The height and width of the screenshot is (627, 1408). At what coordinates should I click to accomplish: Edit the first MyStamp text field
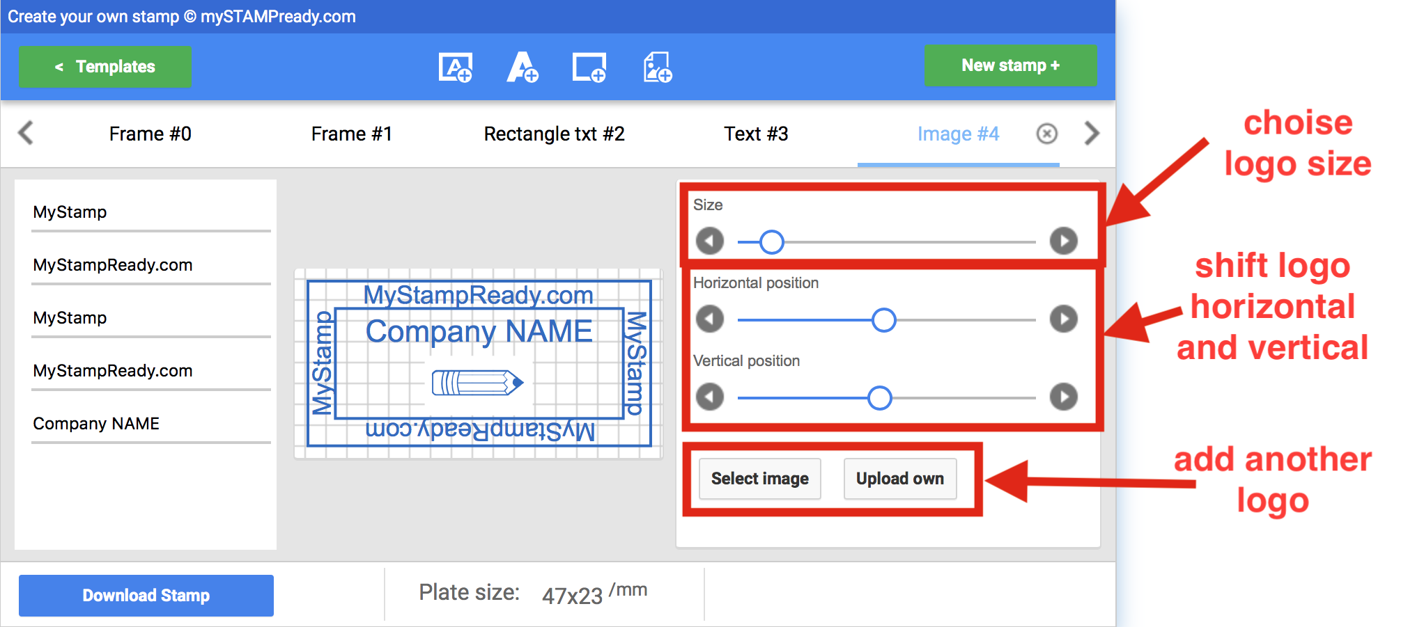(x=151, y=212)
